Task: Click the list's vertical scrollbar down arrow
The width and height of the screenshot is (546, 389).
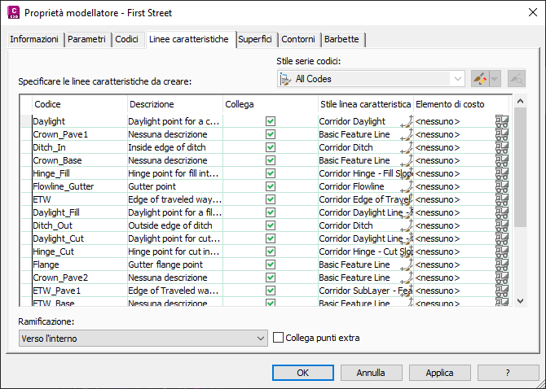Action: coord(522,300)
